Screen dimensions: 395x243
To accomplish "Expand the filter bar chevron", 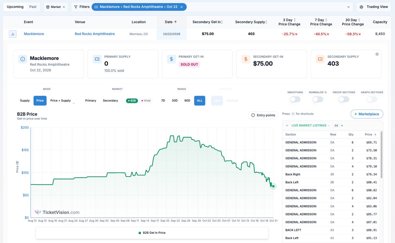I will tap(349, 7).
